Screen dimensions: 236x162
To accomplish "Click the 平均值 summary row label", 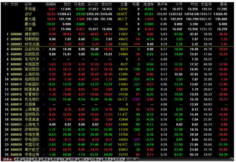I will pos(30,9).
